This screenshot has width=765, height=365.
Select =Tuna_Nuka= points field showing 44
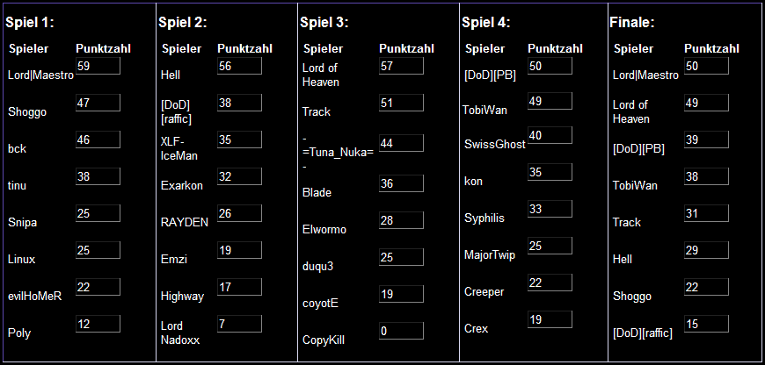pyautogui.click(x=401, y=143)
